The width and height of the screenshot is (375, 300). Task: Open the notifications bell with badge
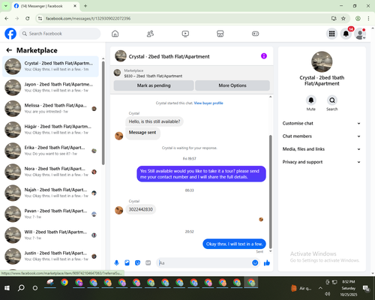346,34
